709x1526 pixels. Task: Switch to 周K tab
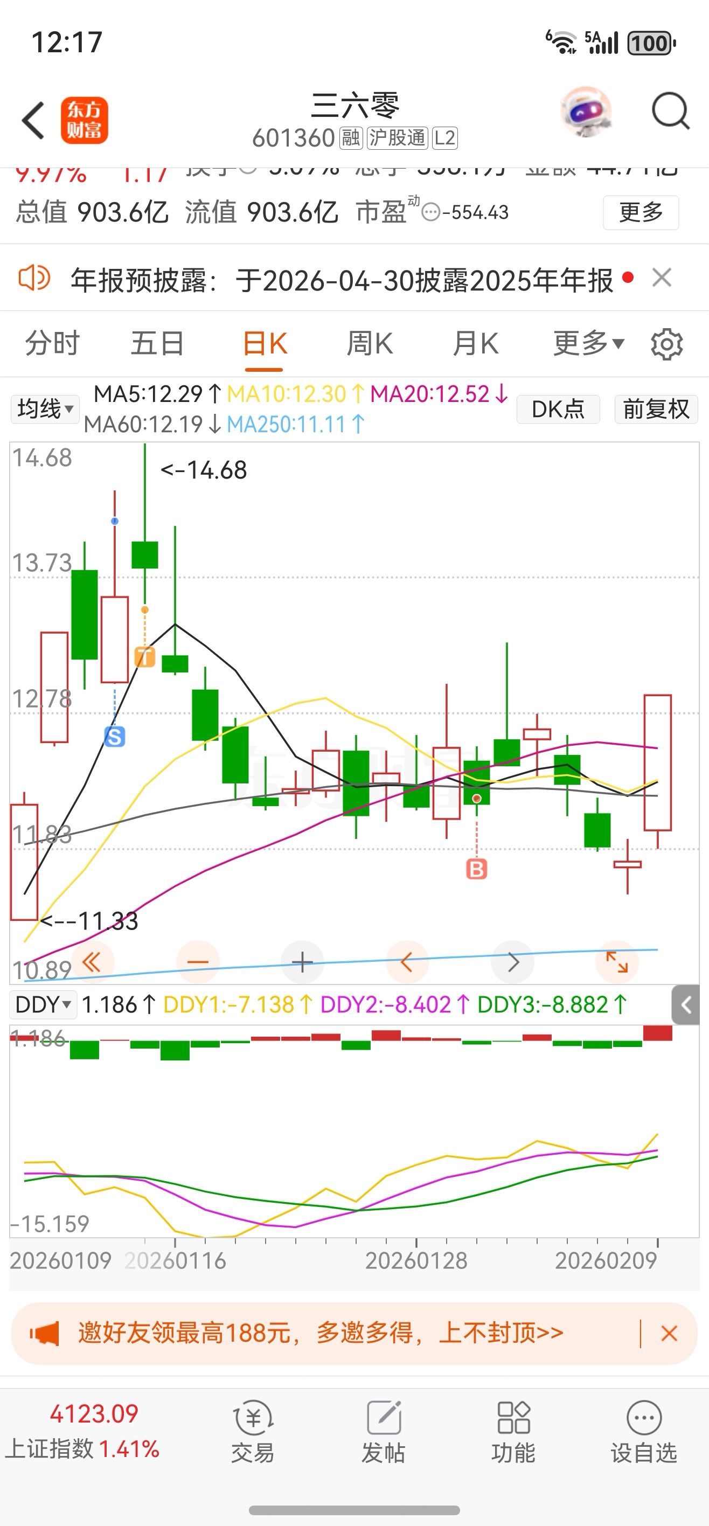(x=370, y=343)
